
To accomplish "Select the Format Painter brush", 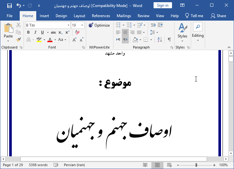I will click(x=18, y=40).
